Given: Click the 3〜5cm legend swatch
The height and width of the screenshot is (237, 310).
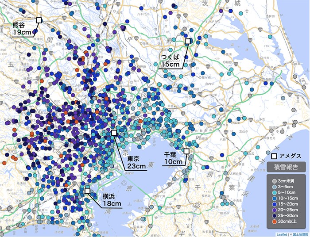Looking at the screenshot, I should click(275, 187).
